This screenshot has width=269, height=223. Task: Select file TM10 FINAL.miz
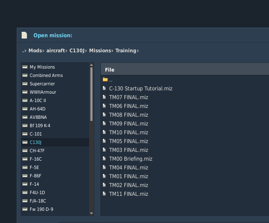tap(129, 133)
